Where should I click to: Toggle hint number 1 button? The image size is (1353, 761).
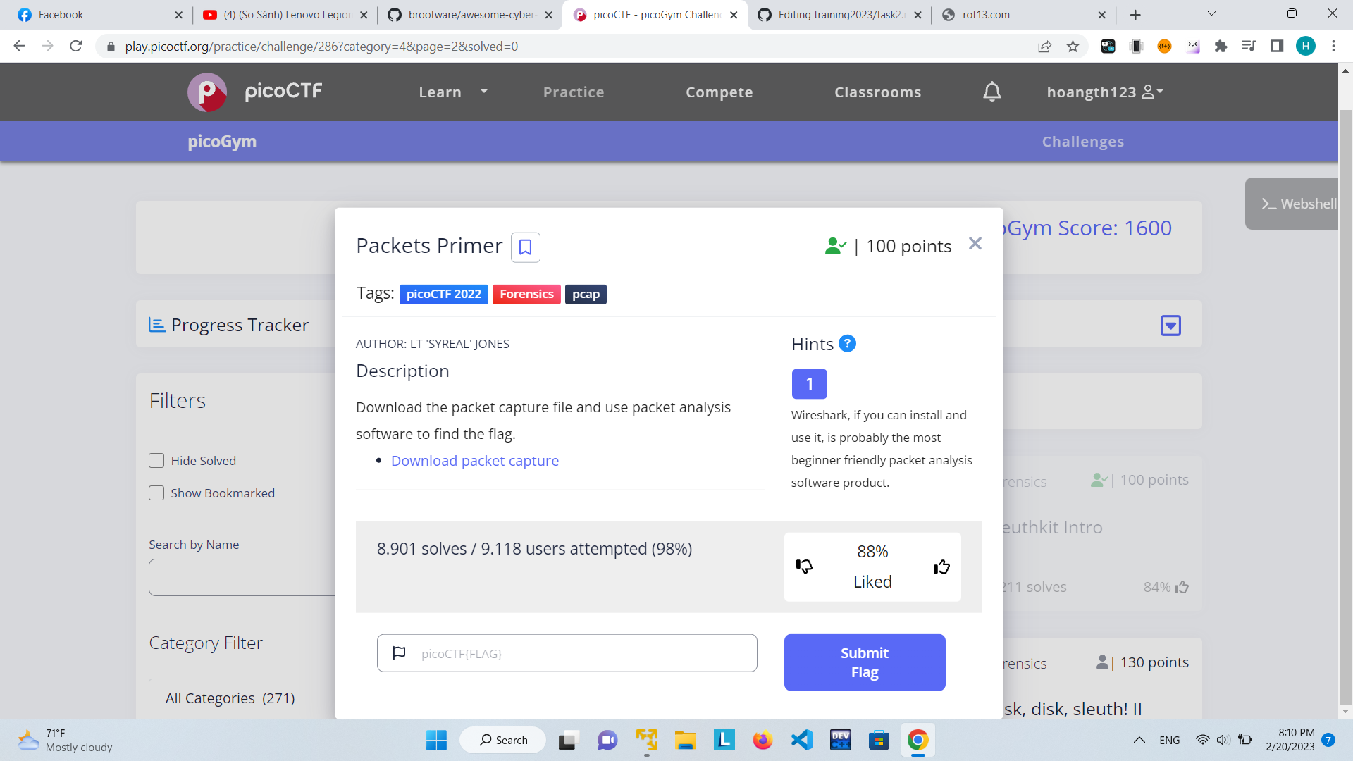click(x=809, y=384)
